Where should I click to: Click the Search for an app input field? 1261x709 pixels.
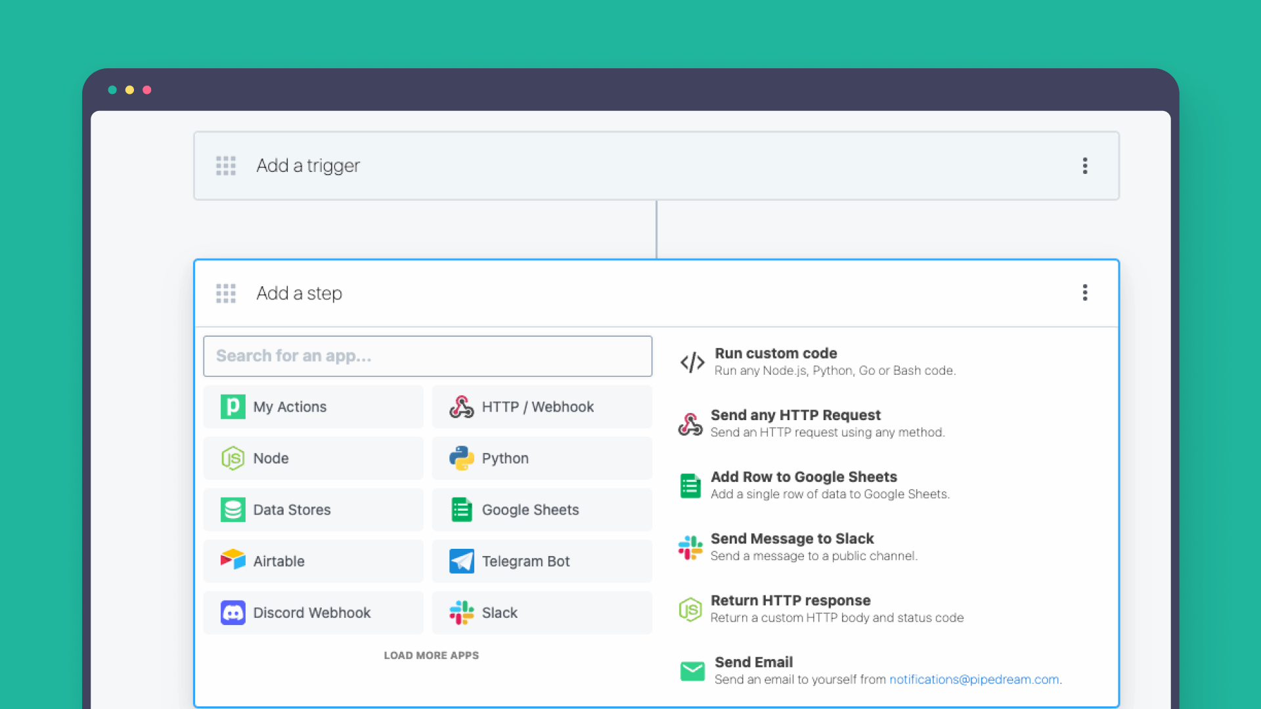(428, 356)
